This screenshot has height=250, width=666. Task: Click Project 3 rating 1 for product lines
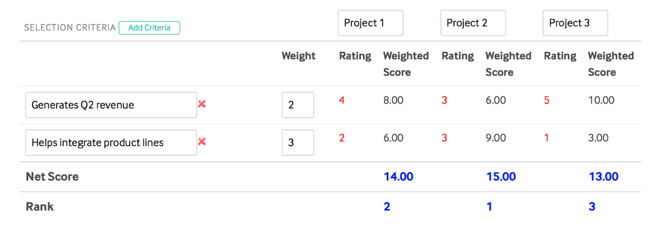[x=546, y=138]
